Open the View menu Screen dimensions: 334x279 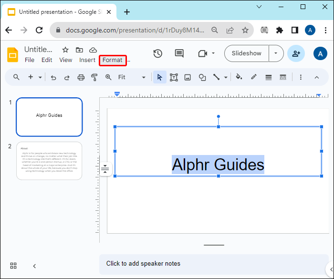pos(66,60)
